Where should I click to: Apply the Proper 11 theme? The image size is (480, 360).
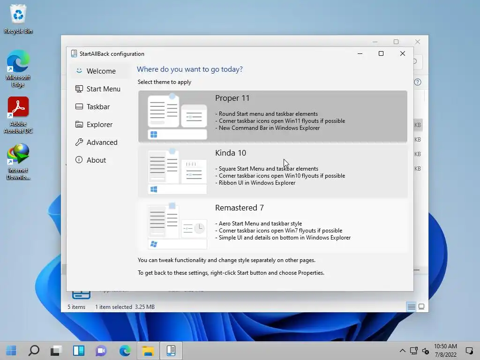tap(273, 116)
